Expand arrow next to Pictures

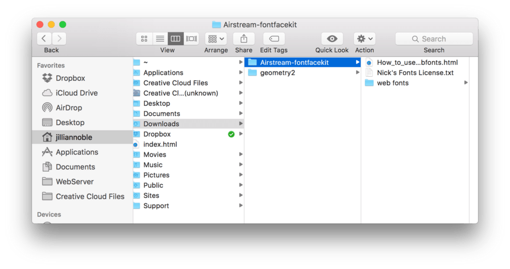coord(240,175)
